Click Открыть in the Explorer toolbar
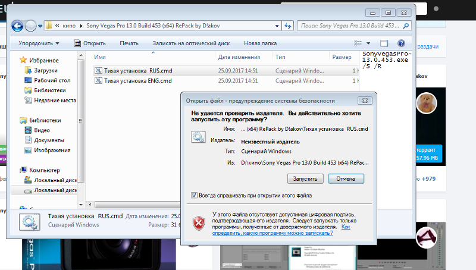 pos(90,43)
